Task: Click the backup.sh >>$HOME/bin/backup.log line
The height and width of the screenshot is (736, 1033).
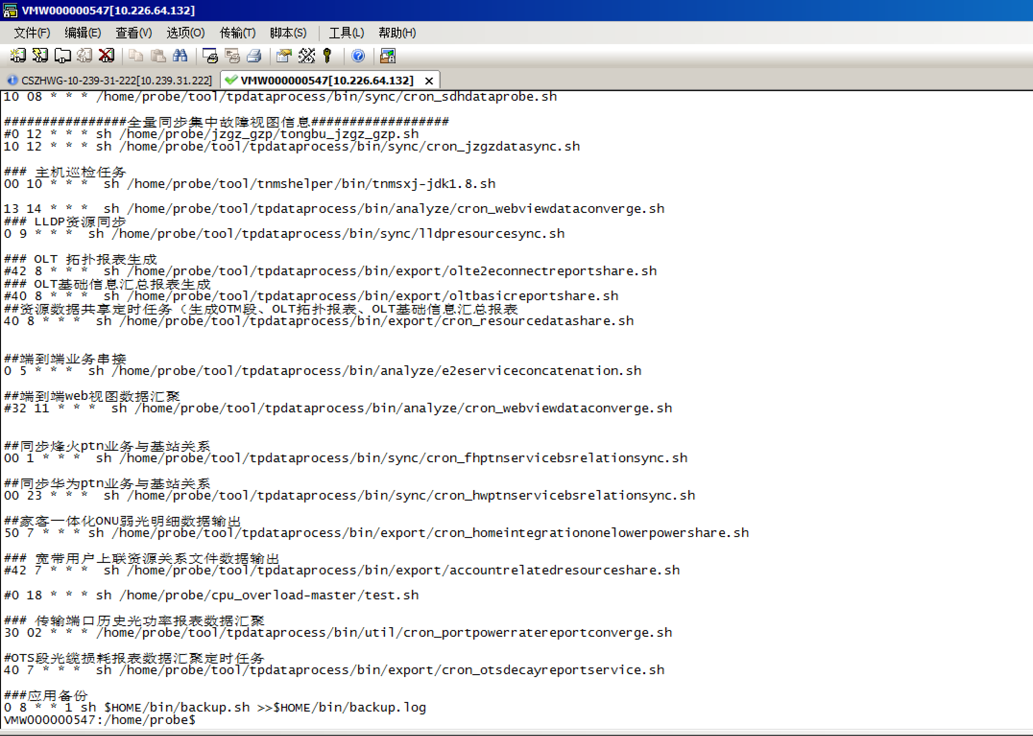Action: click(x=215, y=707)
